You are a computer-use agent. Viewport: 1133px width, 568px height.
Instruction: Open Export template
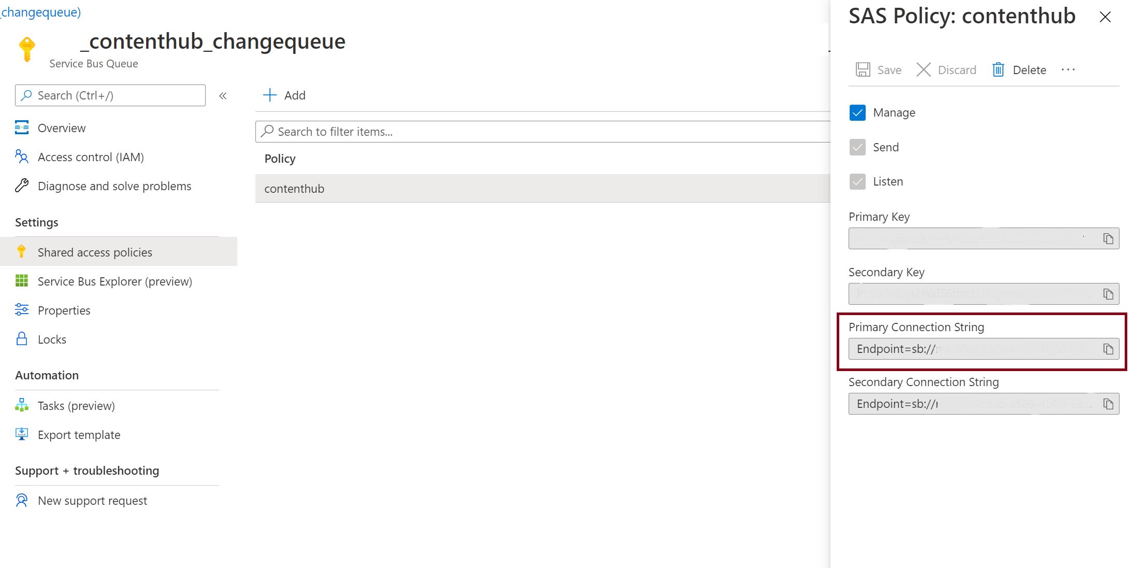[x=79, y=435]
